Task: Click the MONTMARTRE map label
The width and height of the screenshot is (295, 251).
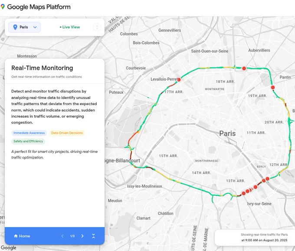Action: pyautogui.click(x=215, y=89)
